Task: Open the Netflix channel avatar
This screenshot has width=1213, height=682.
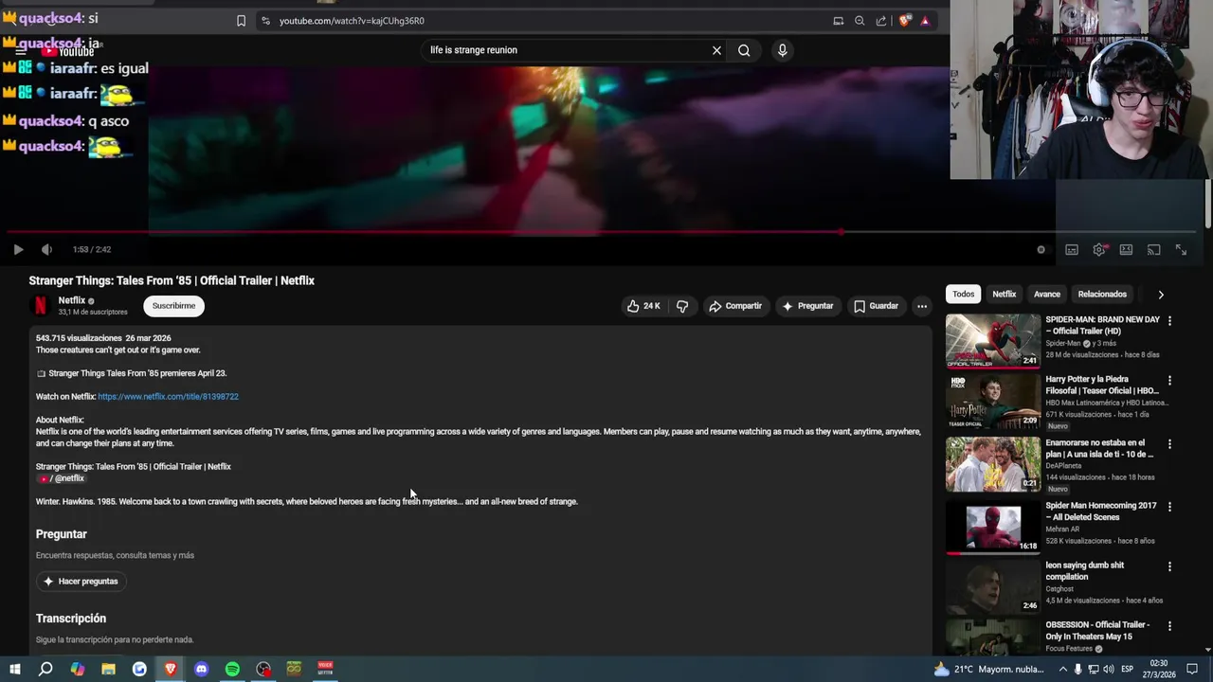Action: [x=41, y=305]
